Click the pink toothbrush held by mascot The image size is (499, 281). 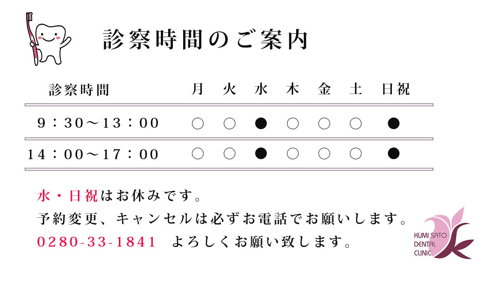click(32, 39)
